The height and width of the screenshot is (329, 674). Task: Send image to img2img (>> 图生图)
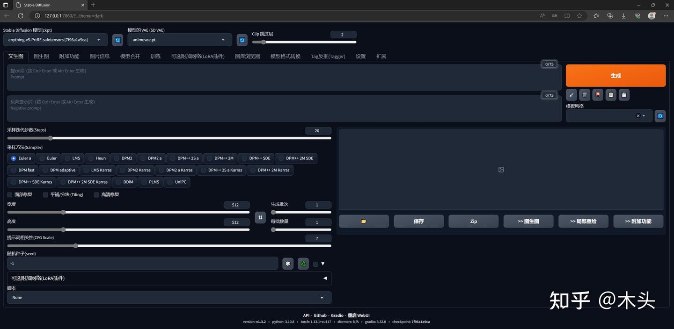click(x=528, y=221)
